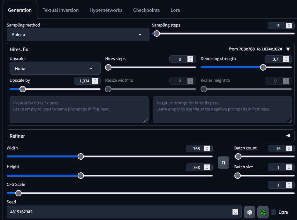Click the Denoising strength stepper arrows

(286, 59)
